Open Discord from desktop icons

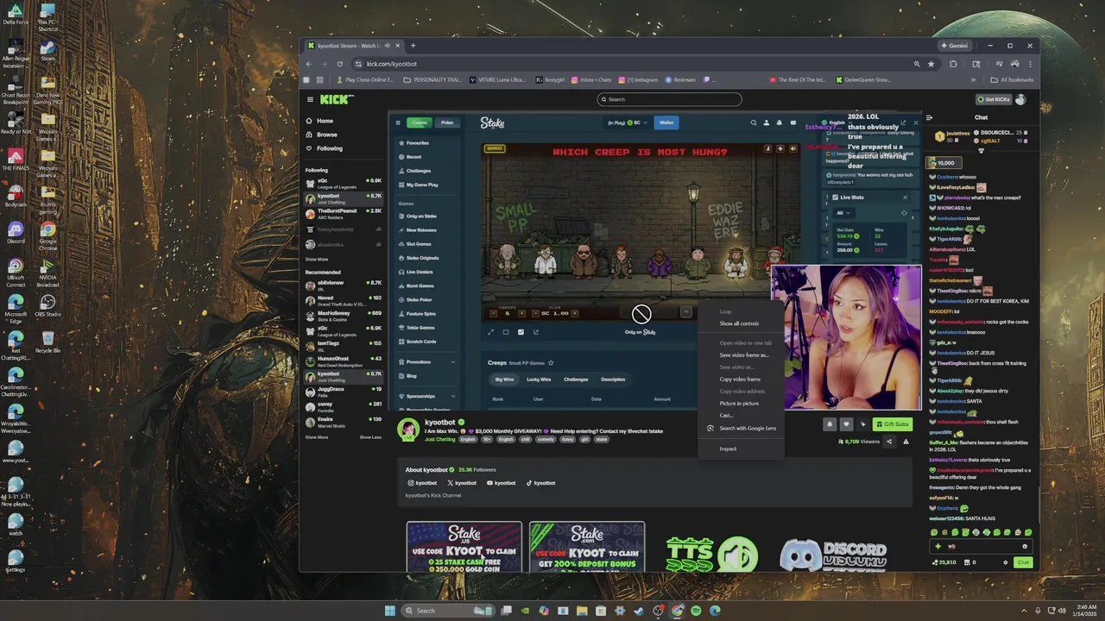coord(16,232)
